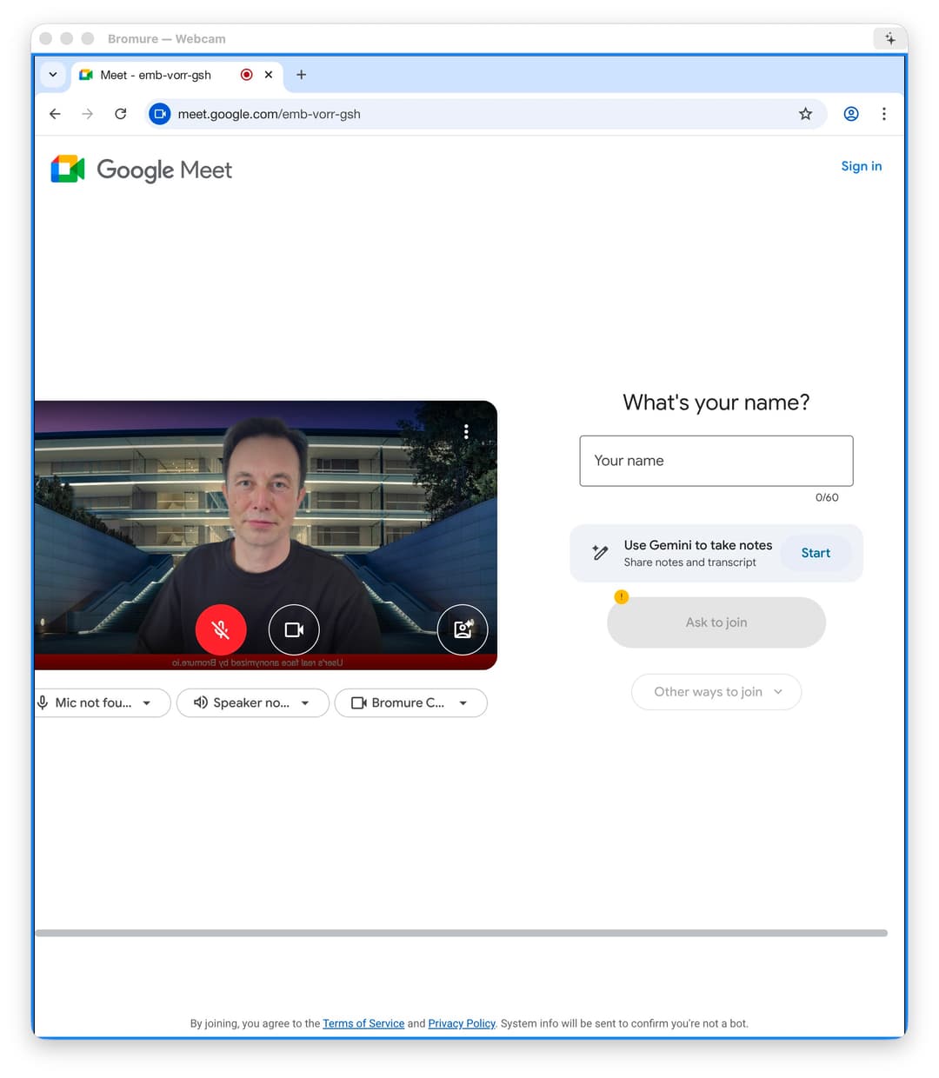Viewport: 939px width, 1078px height.
Task: Unmute the microphone in the preview
Action: 221,629
